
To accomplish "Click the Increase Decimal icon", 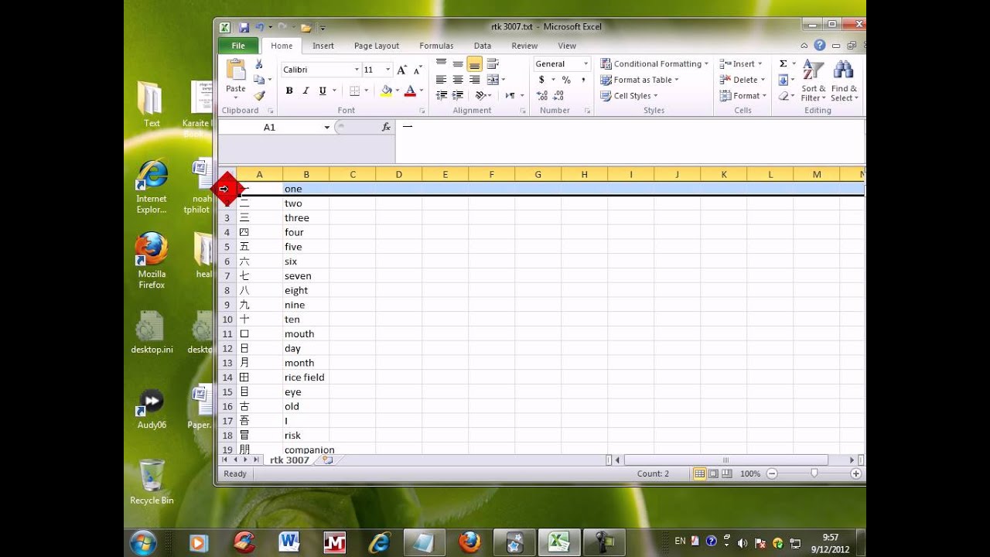I will (541, 96).
